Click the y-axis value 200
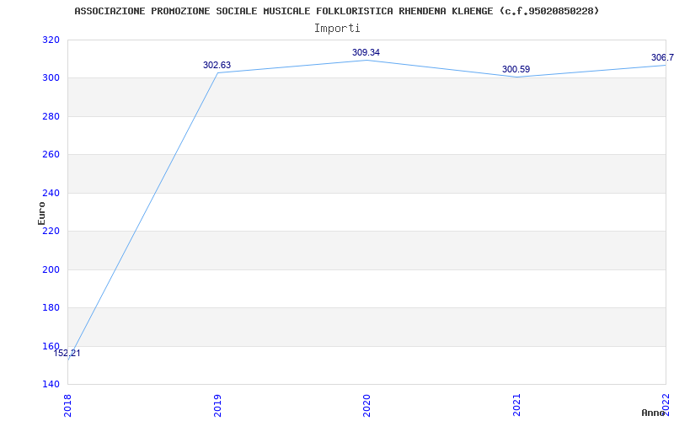 pos(51,269)
